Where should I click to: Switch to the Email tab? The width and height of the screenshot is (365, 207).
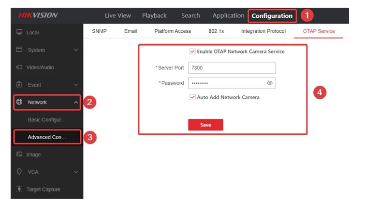[131, 31]
